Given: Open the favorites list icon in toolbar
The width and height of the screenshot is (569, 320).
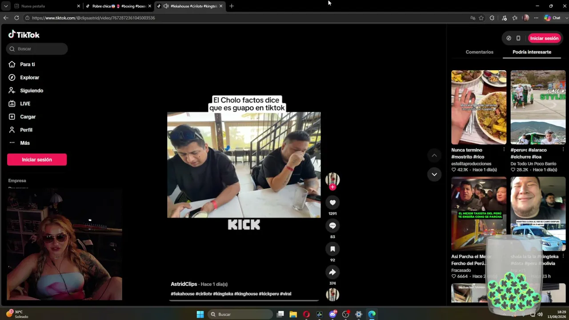Looking at the screenshot, I should [x=515, y=18].
